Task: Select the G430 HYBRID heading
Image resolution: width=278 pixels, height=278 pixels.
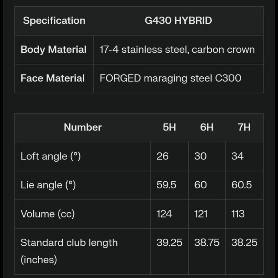Action: (x=178, y=21)
